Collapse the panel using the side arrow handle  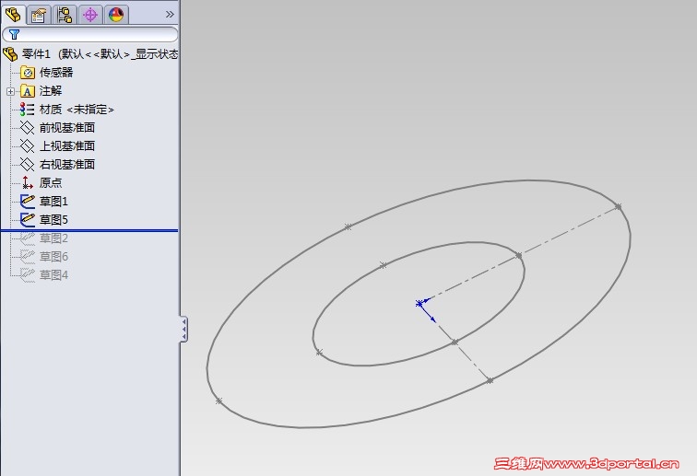pyautogui.click(x=184, y=329)
